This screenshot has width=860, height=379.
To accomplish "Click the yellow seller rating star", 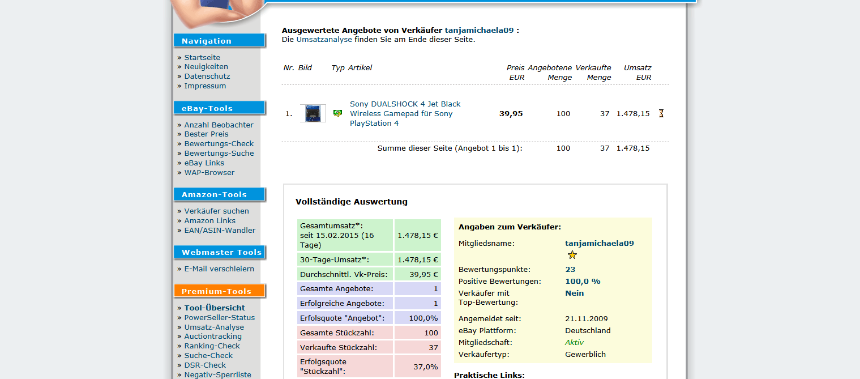I will [572, 255].
